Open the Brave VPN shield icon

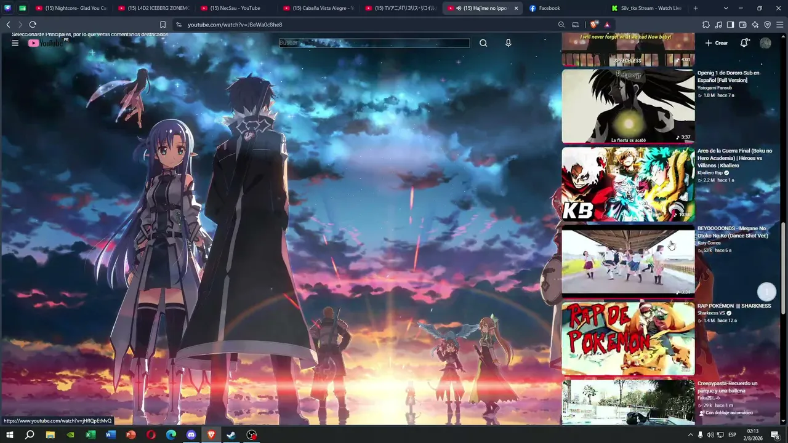(767, 25)
